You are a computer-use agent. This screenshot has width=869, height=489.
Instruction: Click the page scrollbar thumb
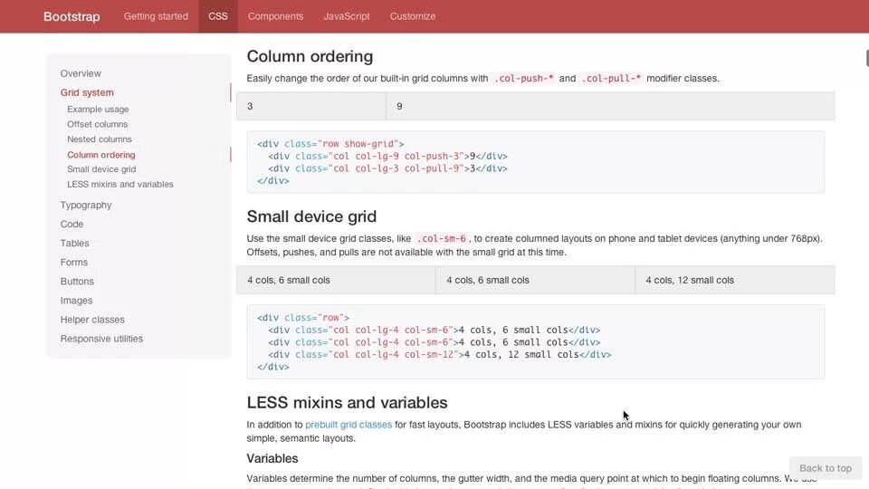click(x=867, y=58)
